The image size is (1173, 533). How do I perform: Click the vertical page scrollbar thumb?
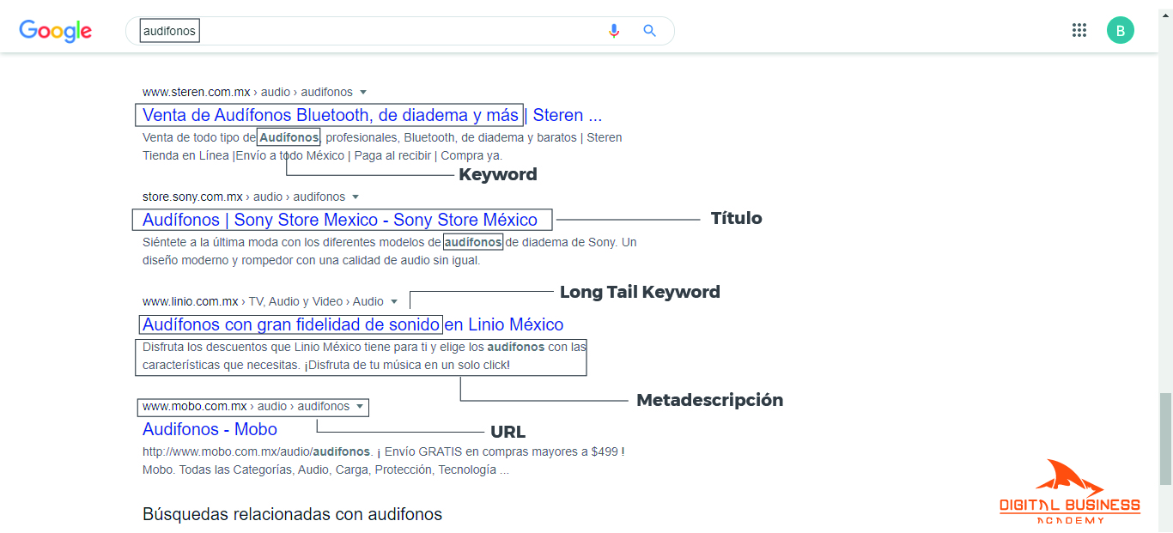1165,438
